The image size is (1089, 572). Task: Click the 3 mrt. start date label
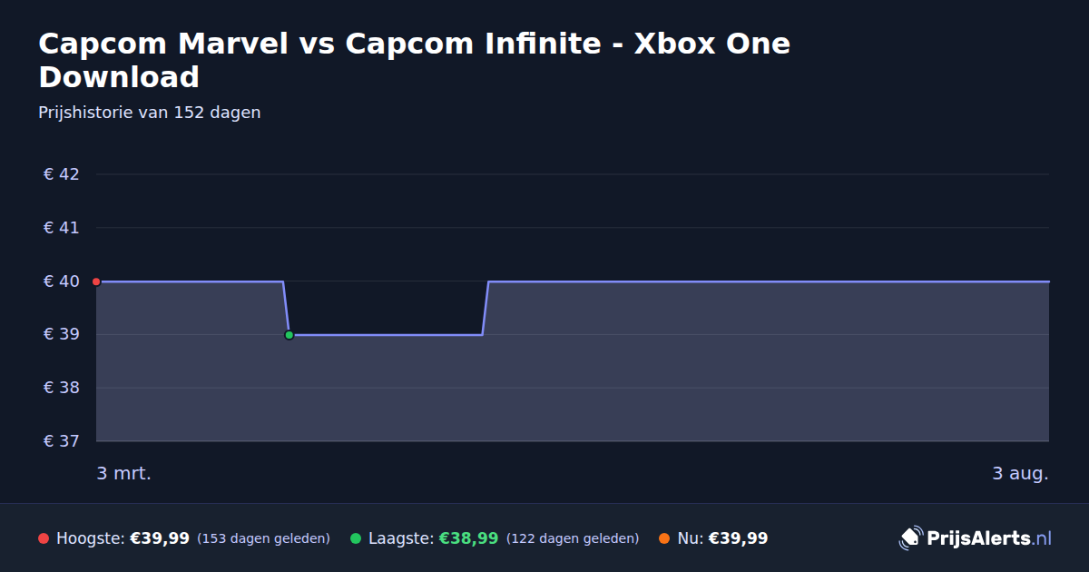[124, 473]
